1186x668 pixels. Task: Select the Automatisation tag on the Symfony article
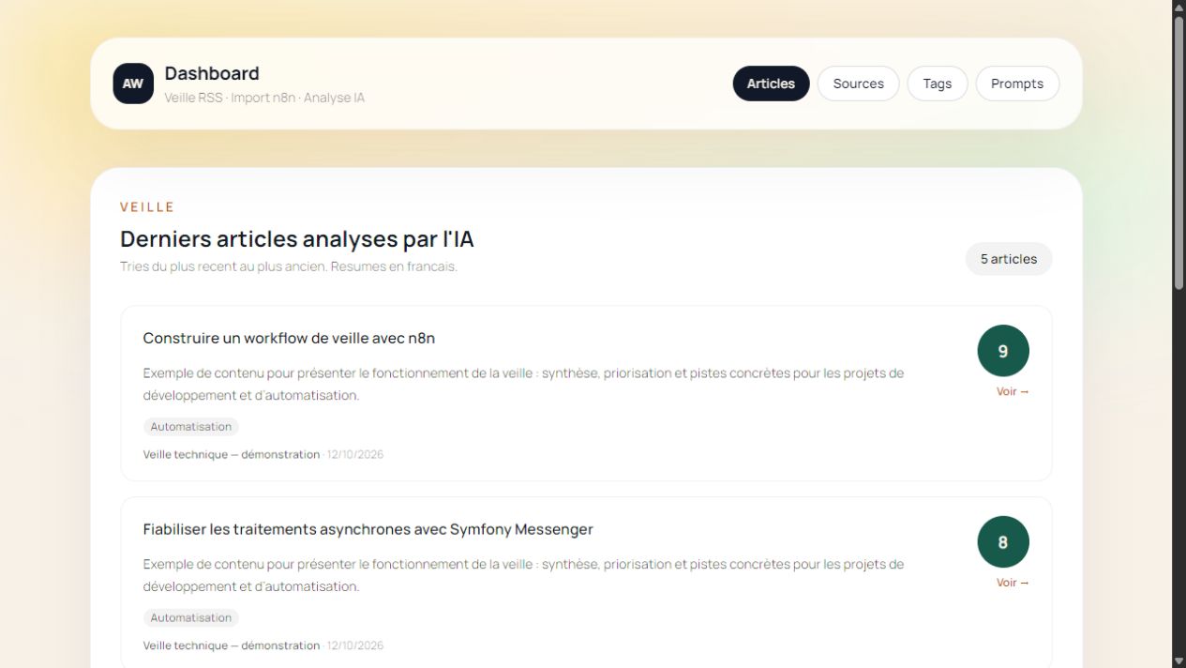(x=191, y=618)
